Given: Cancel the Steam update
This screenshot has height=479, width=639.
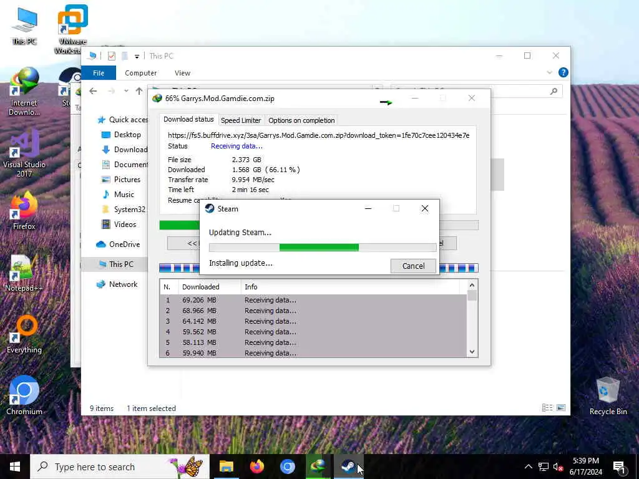Looking at the screenshot, I should (413, 266).
